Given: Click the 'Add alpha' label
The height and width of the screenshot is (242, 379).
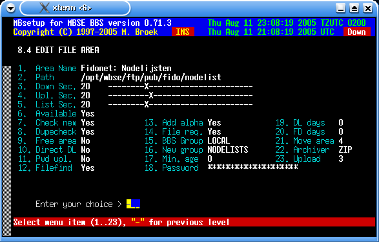Looking at the screenshot, I should click(x=183, y=122).
